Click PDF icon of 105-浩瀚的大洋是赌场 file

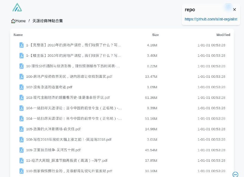click(x=22, y=129)
